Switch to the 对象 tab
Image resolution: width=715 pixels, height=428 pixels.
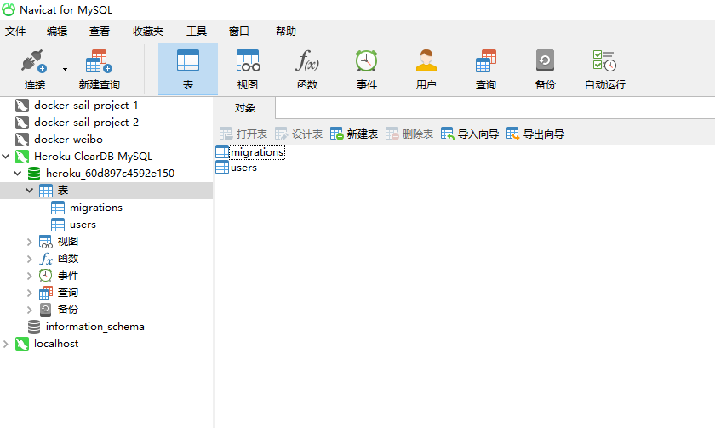coord(245,108)
